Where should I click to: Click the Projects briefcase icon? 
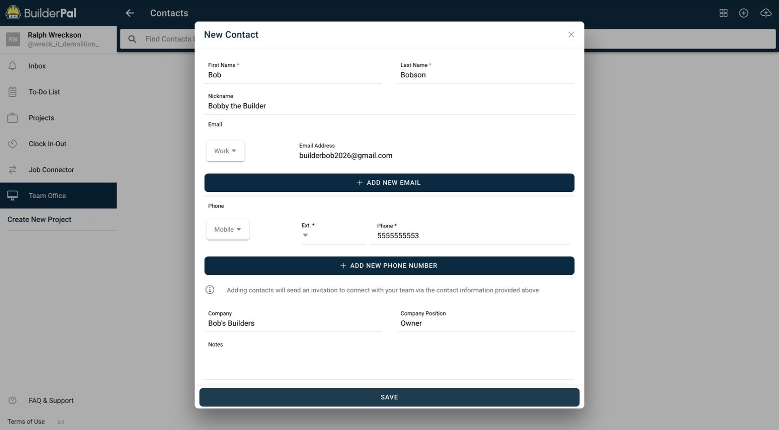click(13, 118)
